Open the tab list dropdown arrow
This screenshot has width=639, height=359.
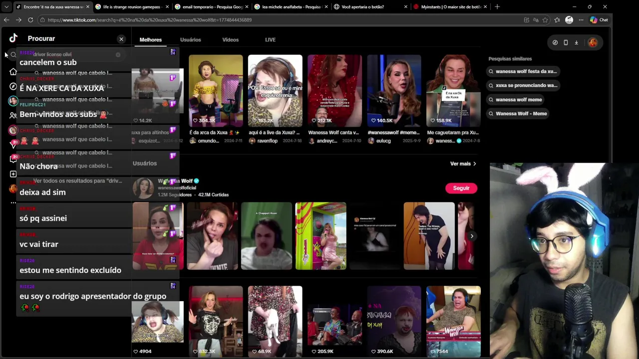(6, 7)
